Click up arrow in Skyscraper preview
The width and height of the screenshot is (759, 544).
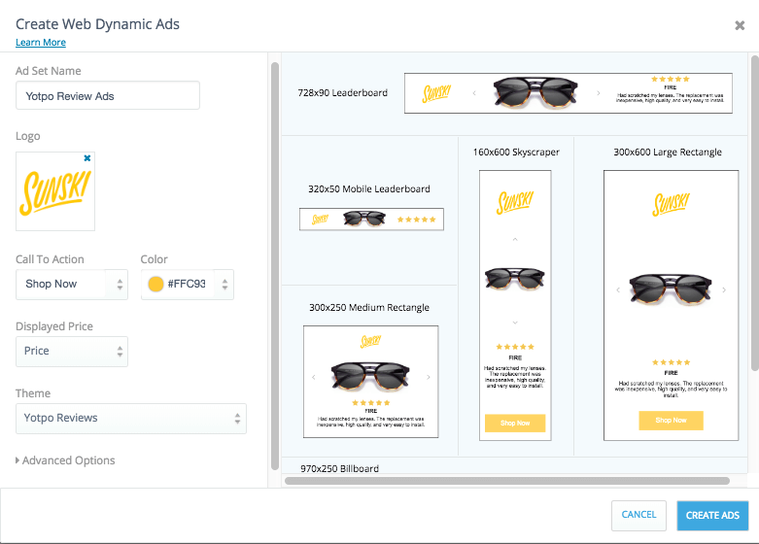515,239
